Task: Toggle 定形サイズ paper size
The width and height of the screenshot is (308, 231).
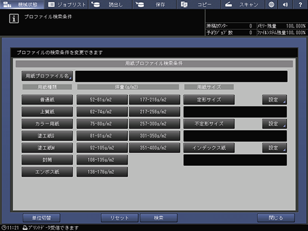Action: click(x=209, y=99)
